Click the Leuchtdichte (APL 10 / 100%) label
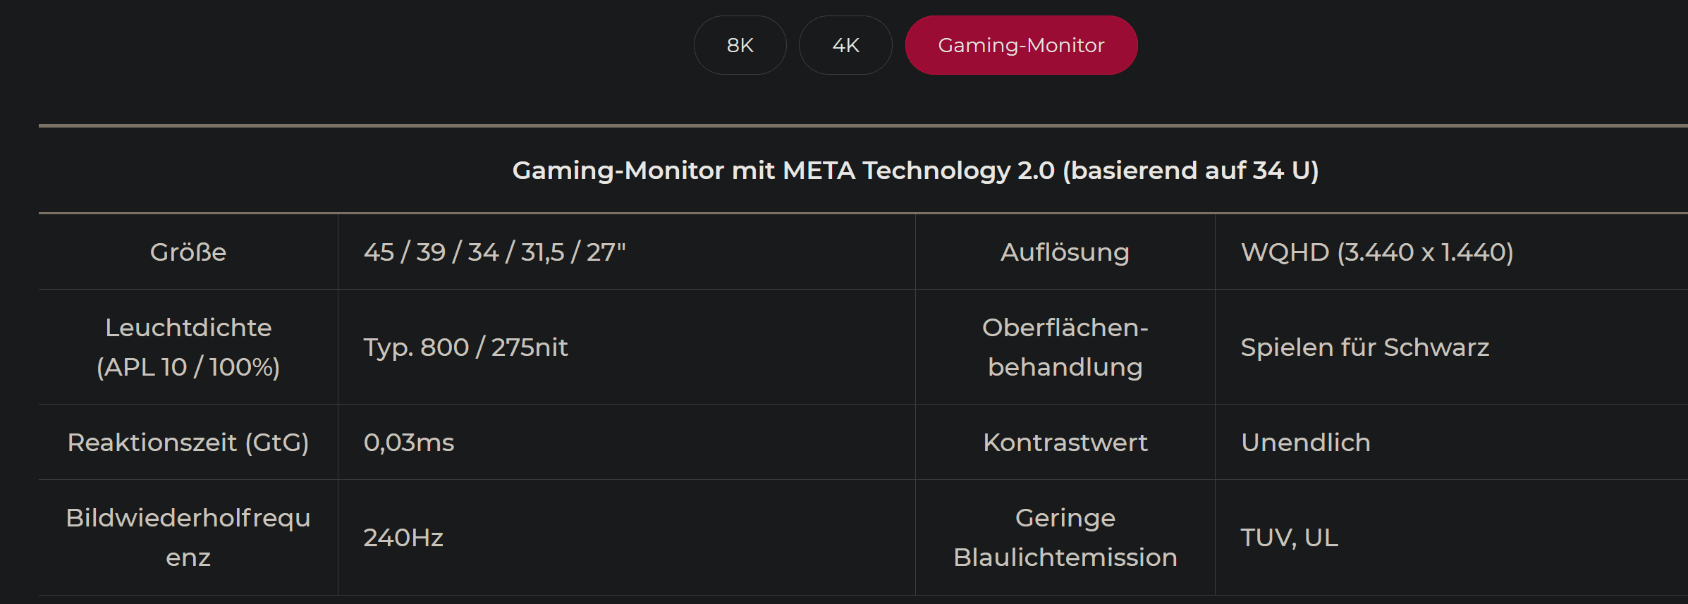Image resolution: width=1688 pixels, height=604 pixels. coord(188,347)
